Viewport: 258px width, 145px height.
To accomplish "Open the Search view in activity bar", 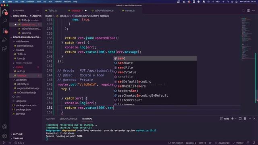I will pos(4,21).
